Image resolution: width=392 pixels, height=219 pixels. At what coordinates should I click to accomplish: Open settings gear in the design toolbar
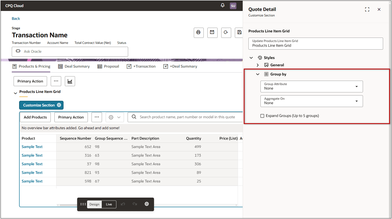(147, 204)
